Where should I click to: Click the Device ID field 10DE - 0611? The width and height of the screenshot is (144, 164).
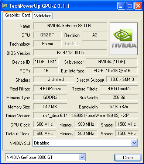46,62
